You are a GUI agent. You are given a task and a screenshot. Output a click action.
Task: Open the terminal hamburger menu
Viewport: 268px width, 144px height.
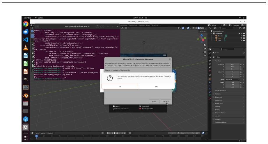pyautogui.click(x=102, y=26)
